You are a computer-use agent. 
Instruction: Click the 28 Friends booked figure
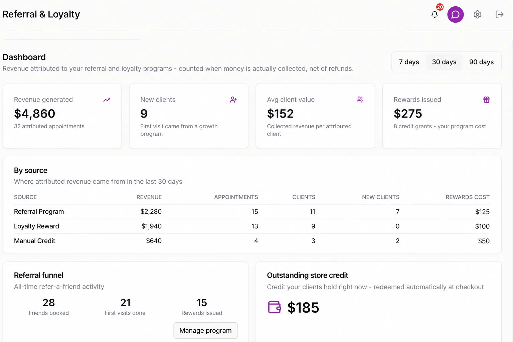click(x=49, y=303)
